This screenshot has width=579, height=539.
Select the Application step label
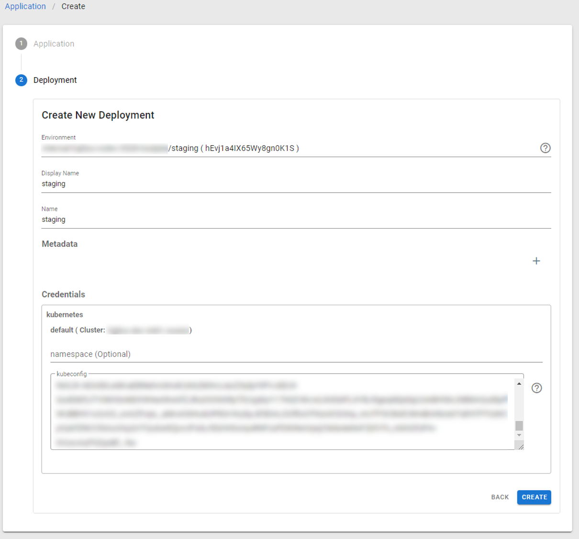coord(54,44)
